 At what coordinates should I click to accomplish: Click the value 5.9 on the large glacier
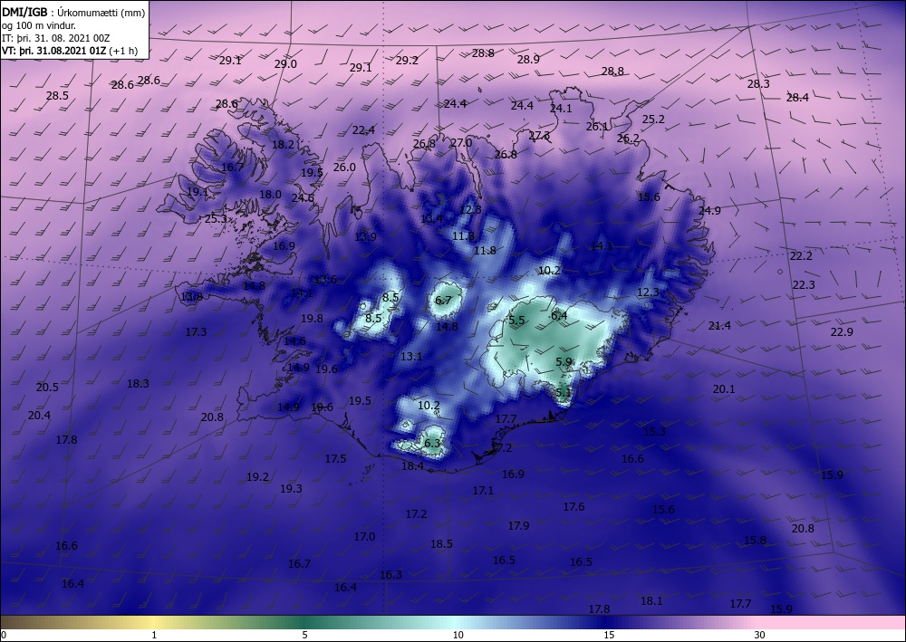pyautogui.click(x=564, y=362)
